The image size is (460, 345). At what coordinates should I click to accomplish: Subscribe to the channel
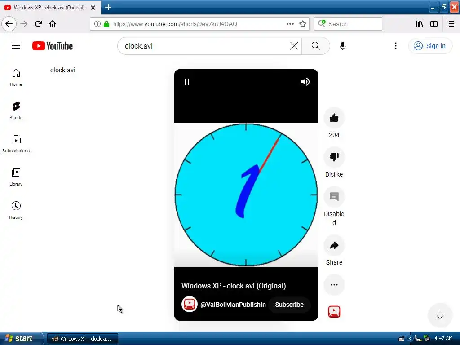pos(289,305)
